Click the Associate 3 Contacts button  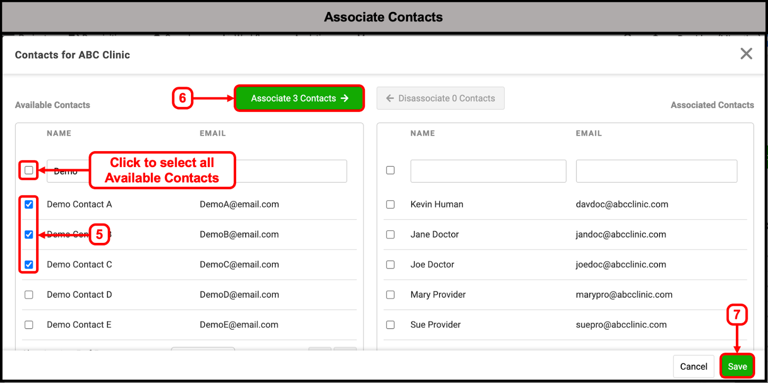pos(299,98)
